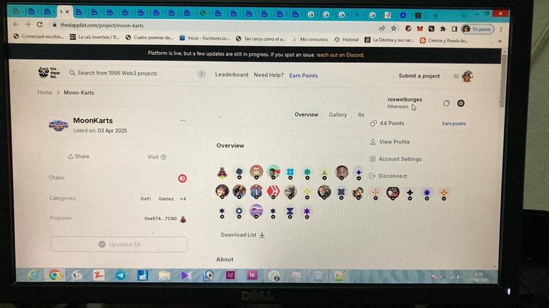Click the page vertical scrollbar

pyautogui.click(x=503, y=81)
